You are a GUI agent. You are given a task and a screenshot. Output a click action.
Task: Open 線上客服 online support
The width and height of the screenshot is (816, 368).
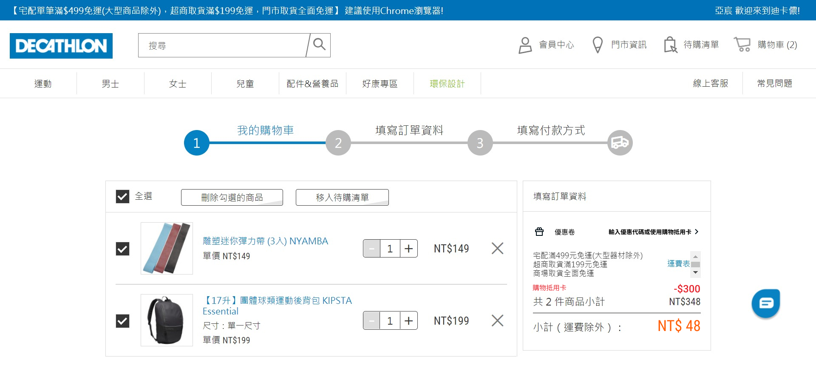coord(711,83)
